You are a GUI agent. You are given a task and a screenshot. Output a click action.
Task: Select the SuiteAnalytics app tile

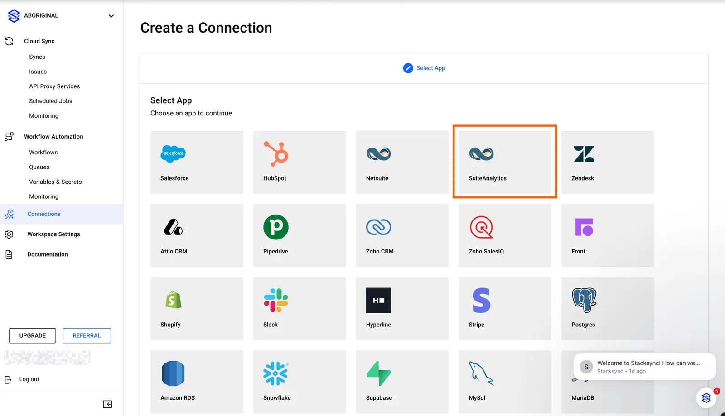click(x=505, y=162)
